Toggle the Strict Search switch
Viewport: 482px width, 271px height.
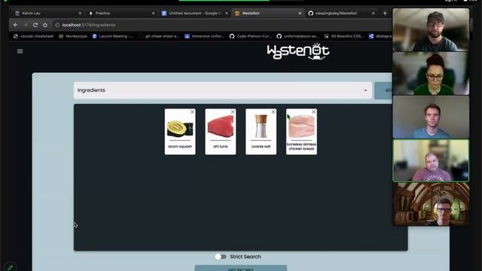221,257
